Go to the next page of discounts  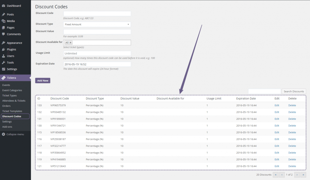297,175
